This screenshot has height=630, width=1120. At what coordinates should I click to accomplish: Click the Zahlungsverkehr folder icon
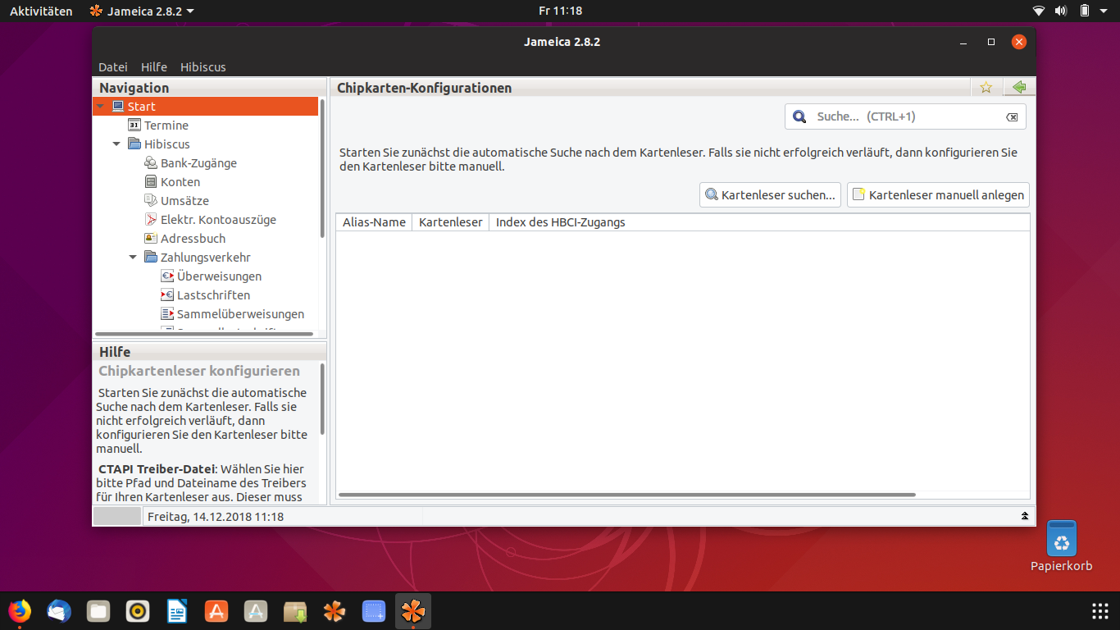[x=151, y=258]
